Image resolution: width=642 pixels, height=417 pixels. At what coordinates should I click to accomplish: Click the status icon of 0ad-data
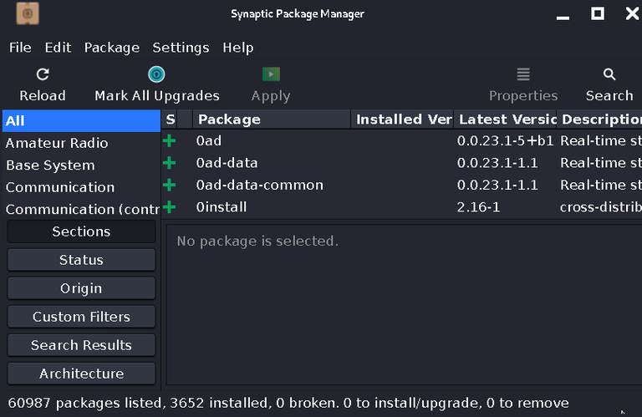pos(170,163)
